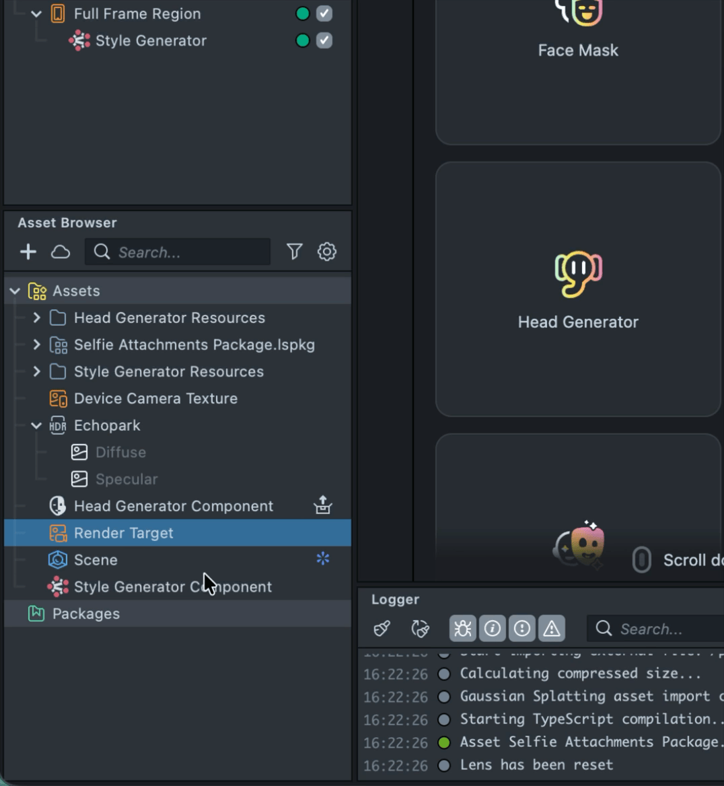This screenshot has height=786, width=724.
Task: Click the add asset plus icon
Action: pyautogui.click(x=28, y=252)
